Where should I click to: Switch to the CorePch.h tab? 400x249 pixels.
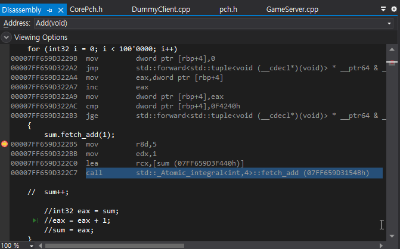(x=86, y=10)
